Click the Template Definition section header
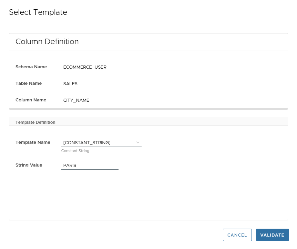 pos(35,122)
